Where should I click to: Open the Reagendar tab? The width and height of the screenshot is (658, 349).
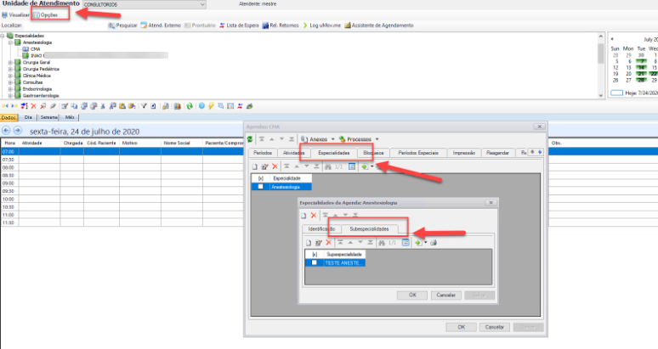497,153
